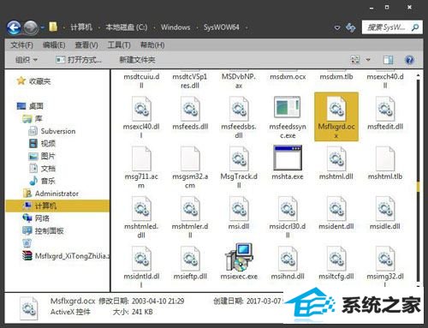Screen dimensions: 428x328
Task: Select the mshtml.tlb file icon
Action: (385, 158)
